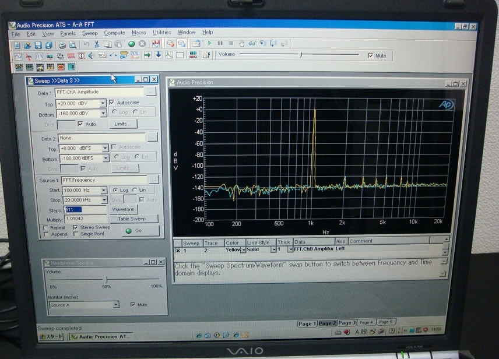The height and width of the screenshot is (359, 499).
Task: Click the Print toolbar icon
Action: click(62, 45)
